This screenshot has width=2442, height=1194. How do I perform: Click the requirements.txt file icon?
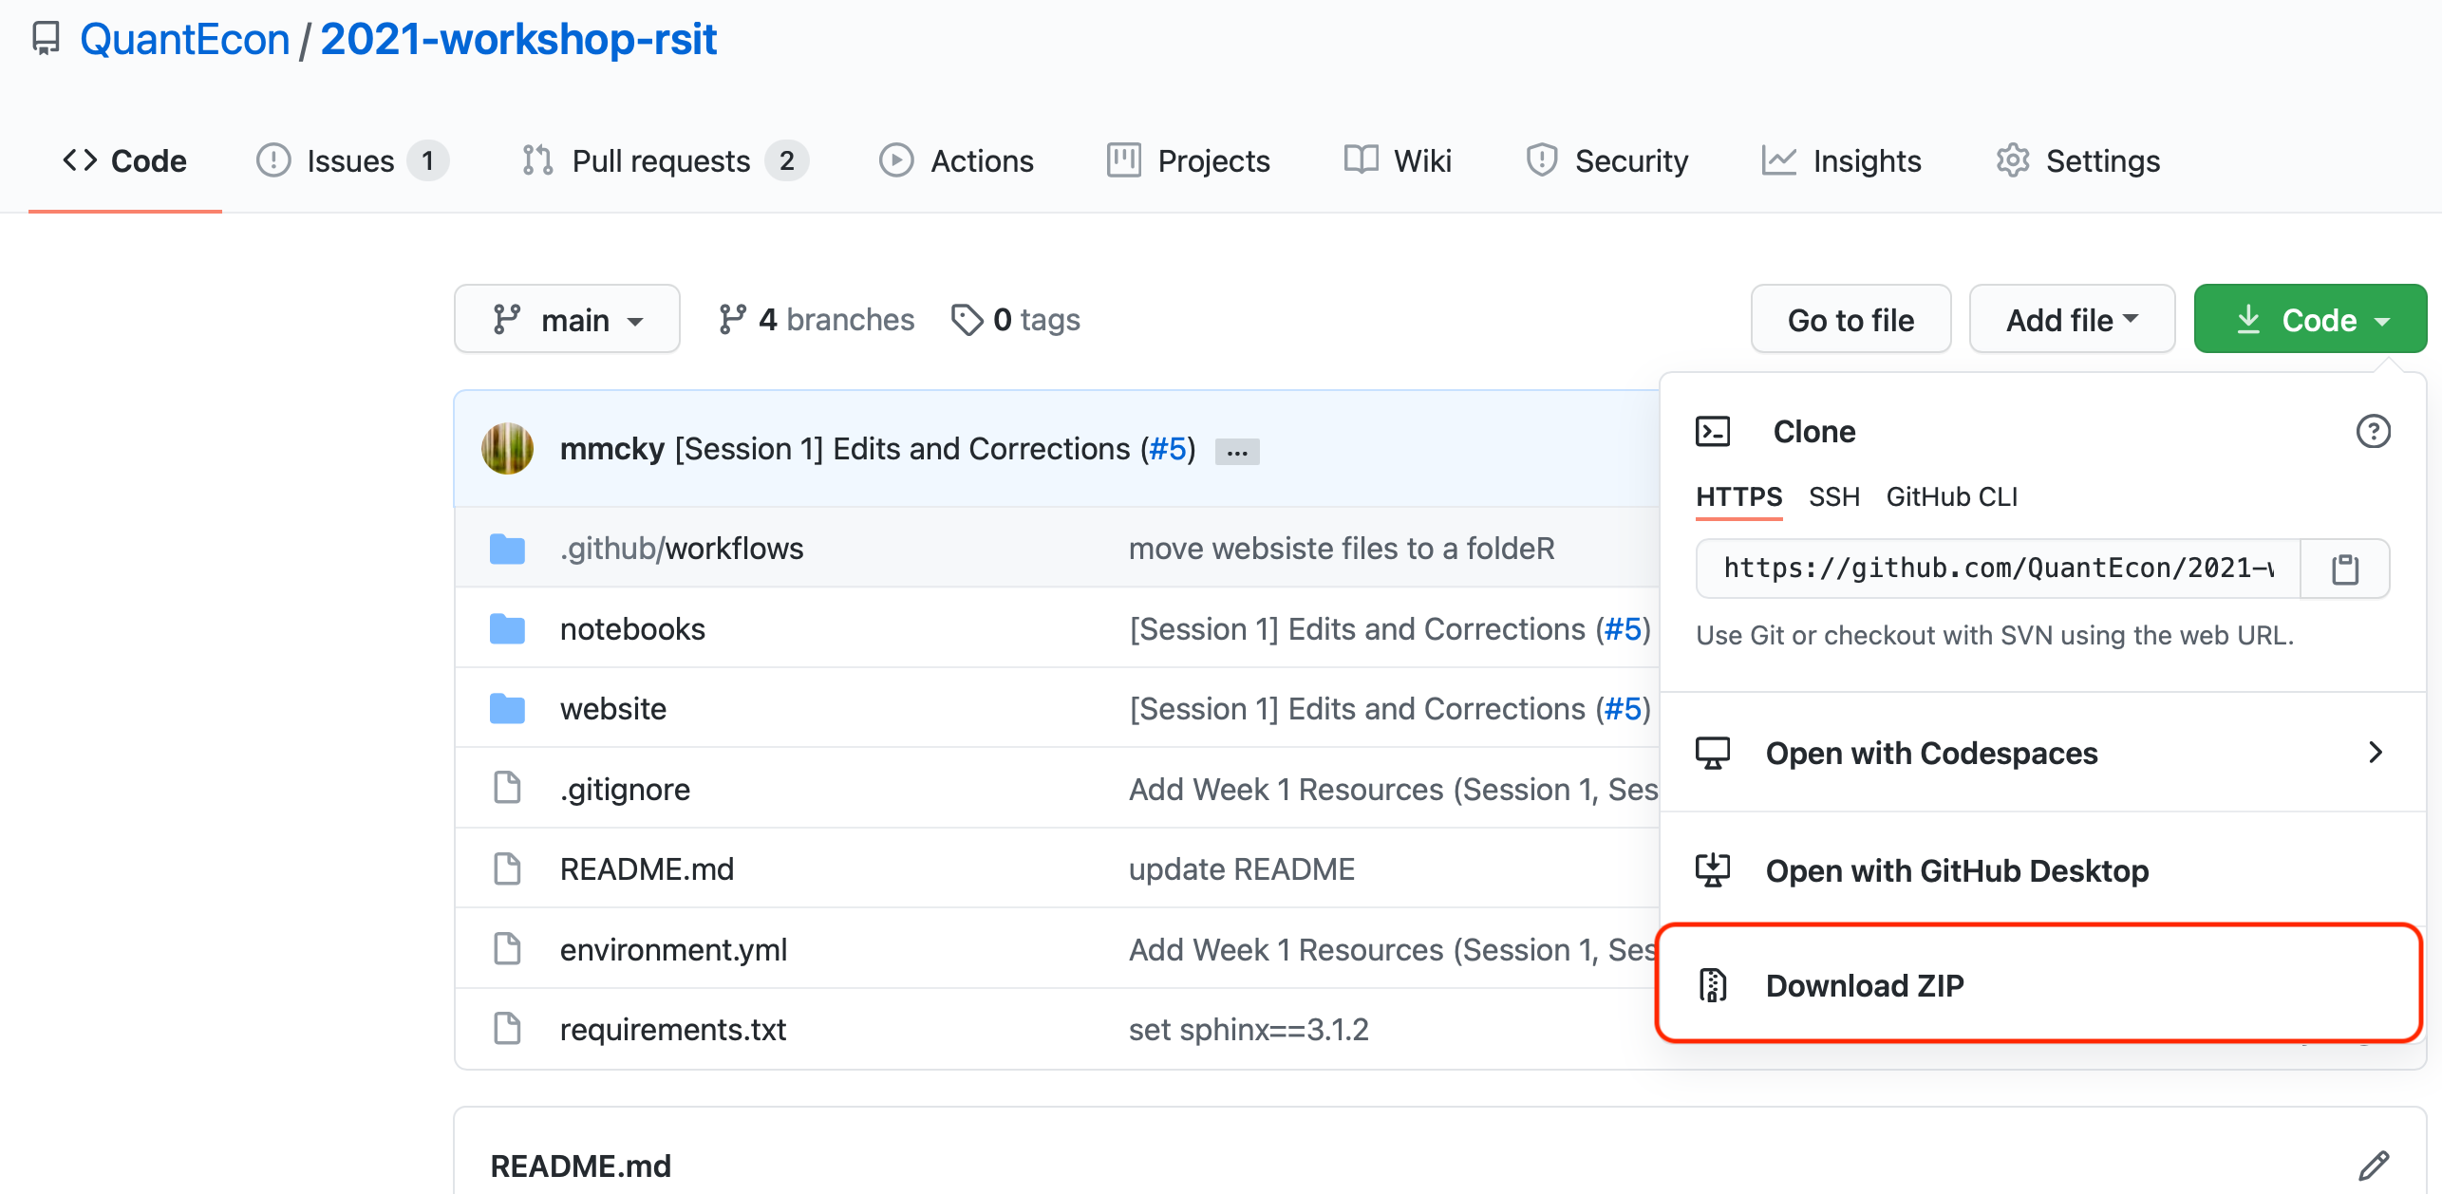pyautogui.click(x=507, y=1029)
